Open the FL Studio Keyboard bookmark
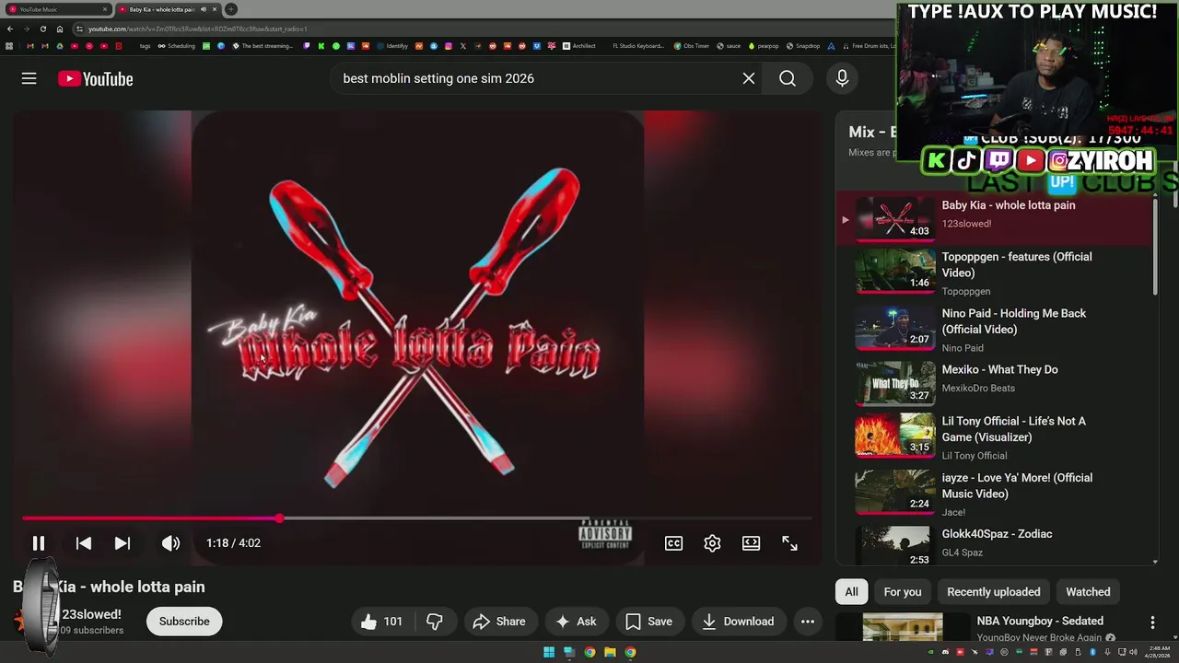The width and height of the screenshot is (1179, 663). click(x=638, y=46)
